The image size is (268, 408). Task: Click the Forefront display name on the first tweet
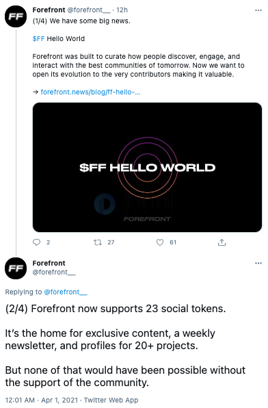tap(49, 10)
